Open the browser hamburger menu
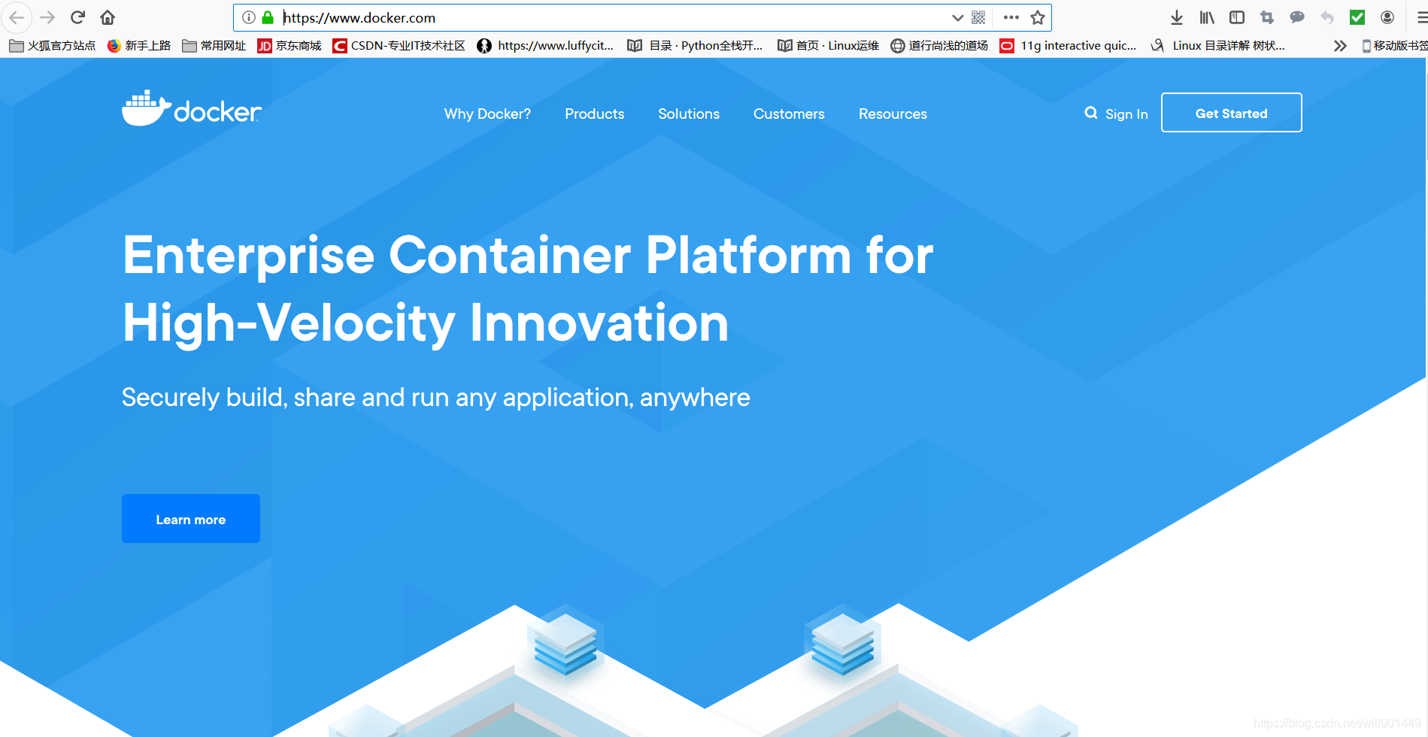The height and width of the screenshot is (737, 1428). tap(1421, 17)
